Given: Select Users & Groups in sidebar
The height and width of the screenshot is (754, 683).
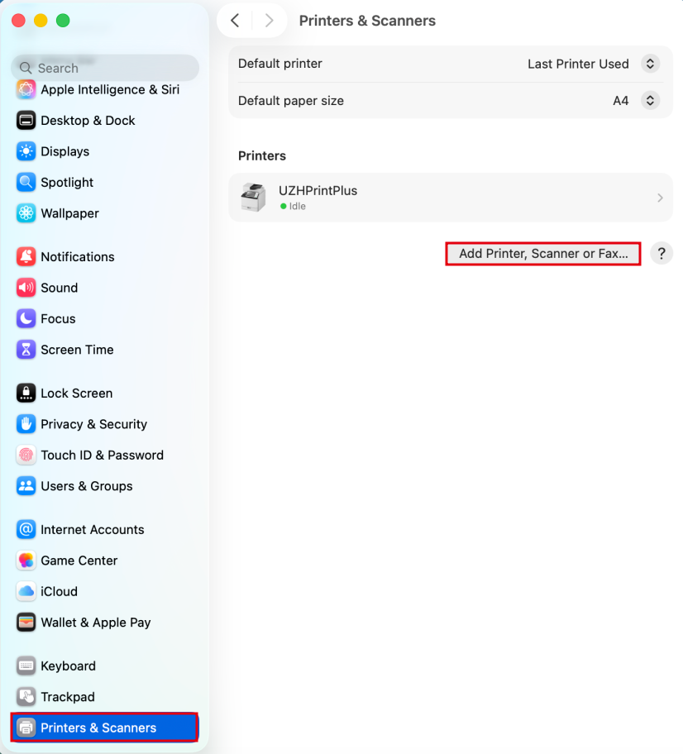Looking at the screenshot, I should click(86, 486).
